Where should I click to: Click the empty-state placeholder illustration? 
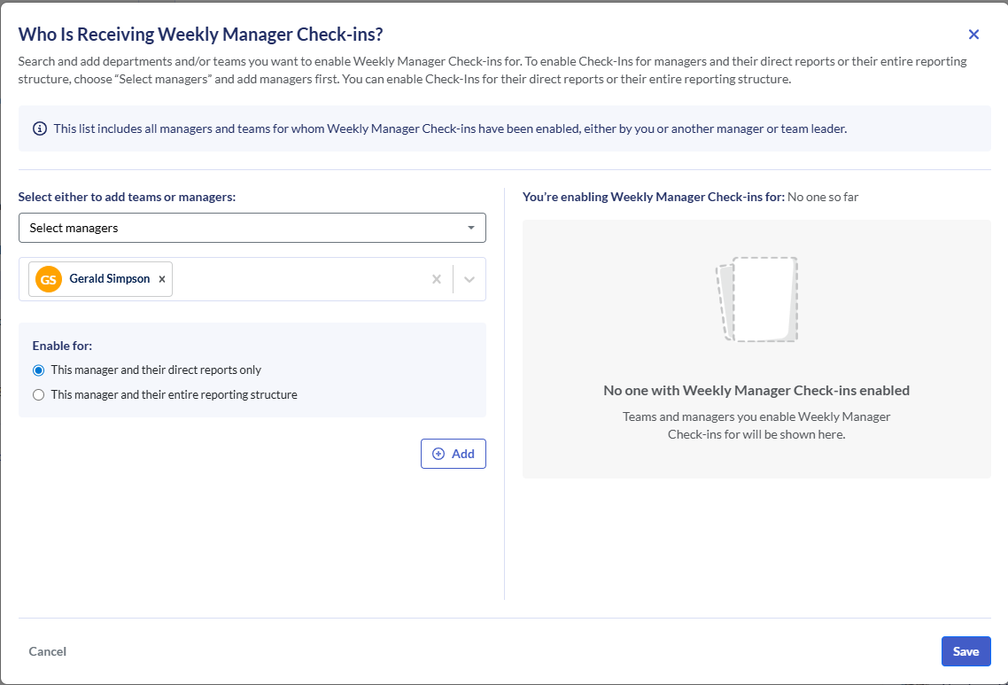tap(756, 300)
